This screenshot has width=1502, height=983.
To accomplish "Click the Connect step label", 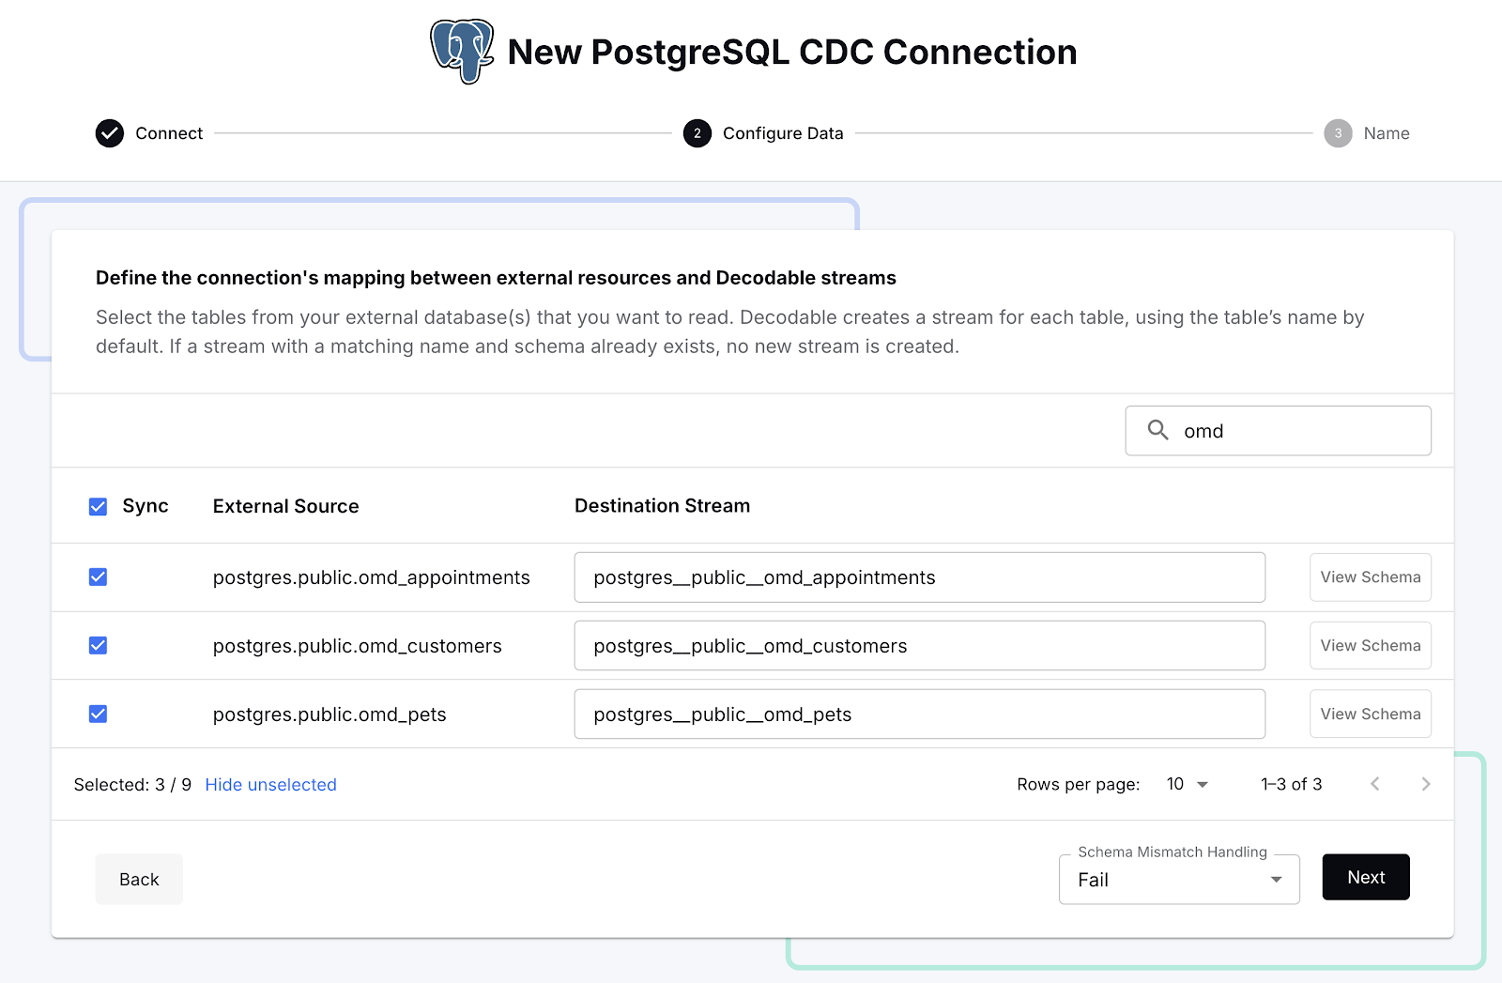I will tap(169, 133).
